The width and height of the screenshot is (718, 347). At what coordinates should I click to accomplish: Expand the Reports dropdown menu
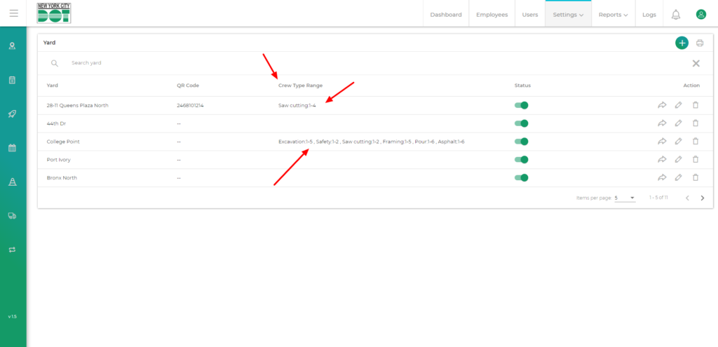click(x=612, y=15)
